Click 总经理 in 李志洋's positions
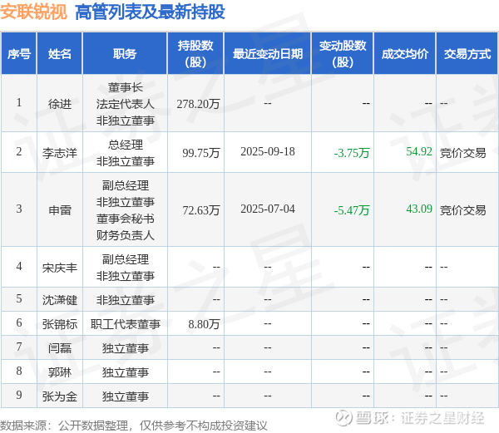This screenshot has width=499, height=433. coord(126,145)
